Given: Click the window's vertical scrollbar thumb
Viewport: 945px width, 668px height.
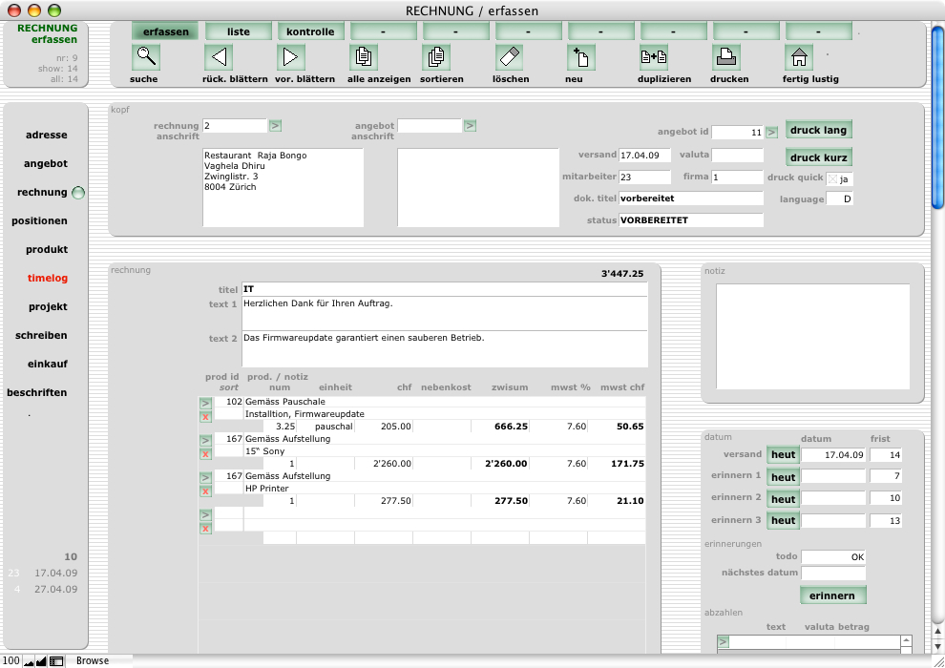Looking at the screenshot, I should [937, 115].
